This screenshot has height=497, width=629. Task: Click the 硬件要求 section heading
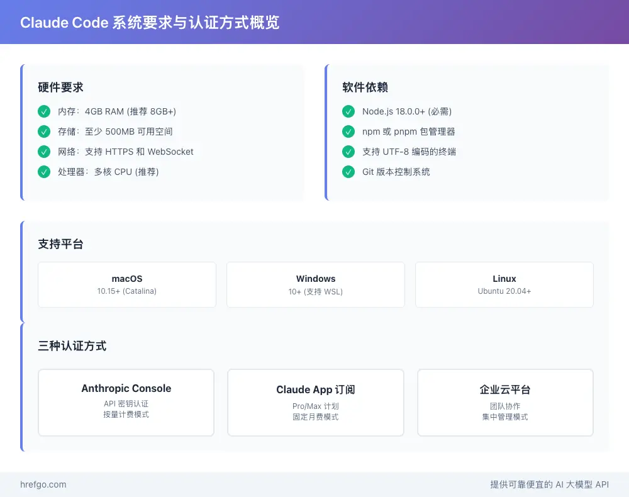(60, 87)
